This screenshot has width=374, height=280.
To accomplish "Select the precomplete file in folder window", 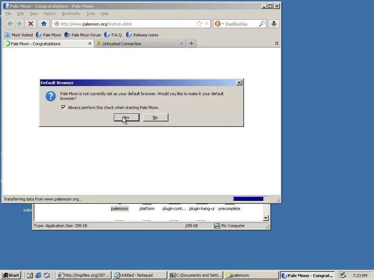I will point(229,209).
